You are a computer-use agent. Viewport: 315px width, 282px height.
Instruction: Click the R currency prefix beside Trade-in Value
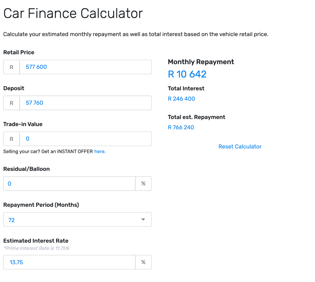pos(12,139)
